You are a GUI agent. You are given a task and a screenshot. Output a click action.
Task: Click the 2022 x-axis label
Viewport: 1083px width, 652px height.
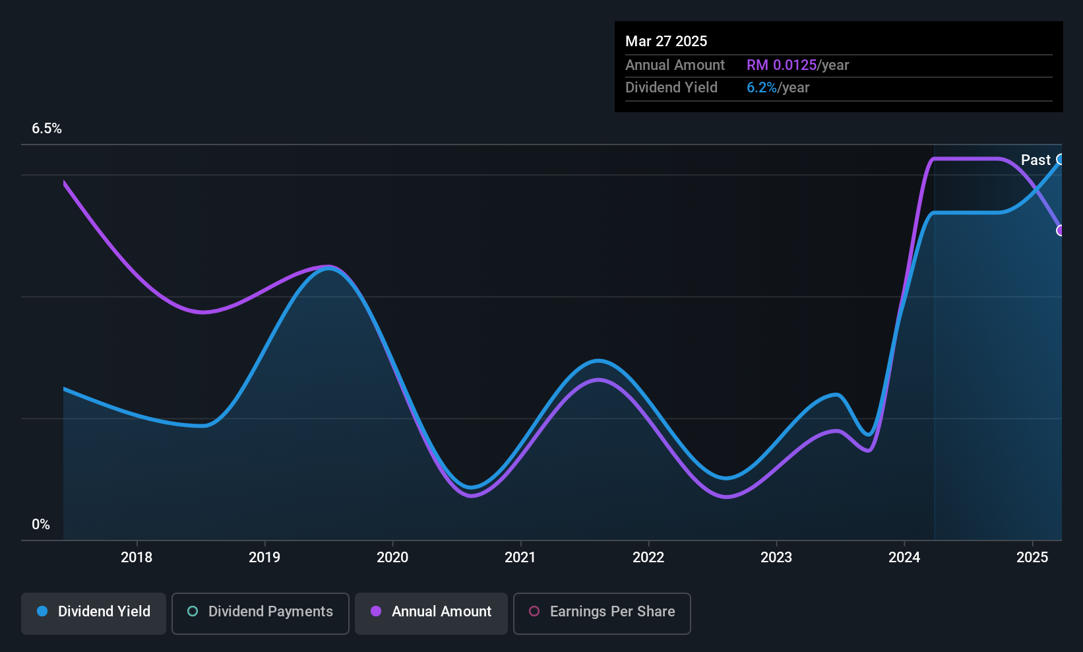pos(648,557)
